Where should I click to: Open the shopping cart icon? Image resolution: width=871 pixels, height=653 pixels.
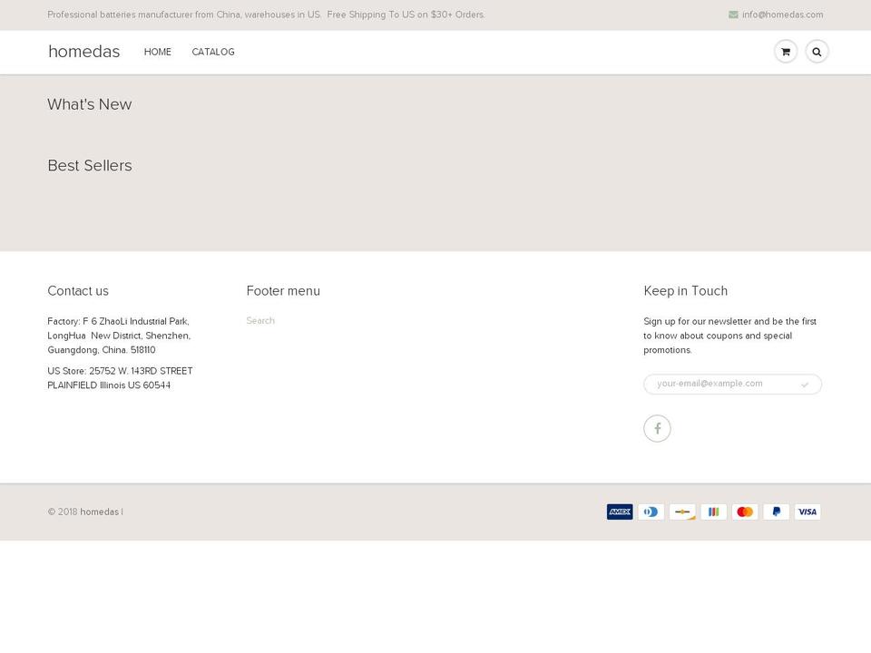(x=786, y=52)
